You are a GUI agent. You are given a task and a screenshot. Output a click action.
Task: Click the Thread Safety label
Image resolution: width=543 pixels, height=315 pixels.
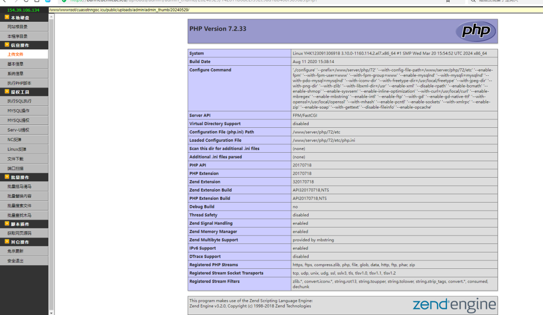coord(203,215)
